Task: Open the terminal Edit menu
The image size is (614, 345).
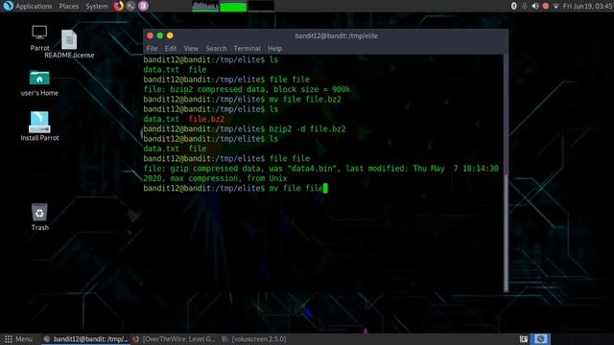Action: point(171,49)
